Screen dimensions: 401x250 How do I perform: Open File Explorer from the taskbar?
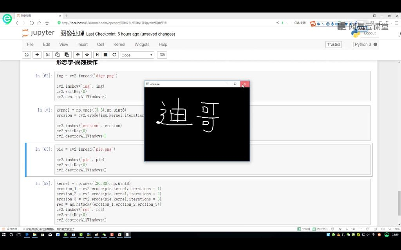[x=34, y=235]
